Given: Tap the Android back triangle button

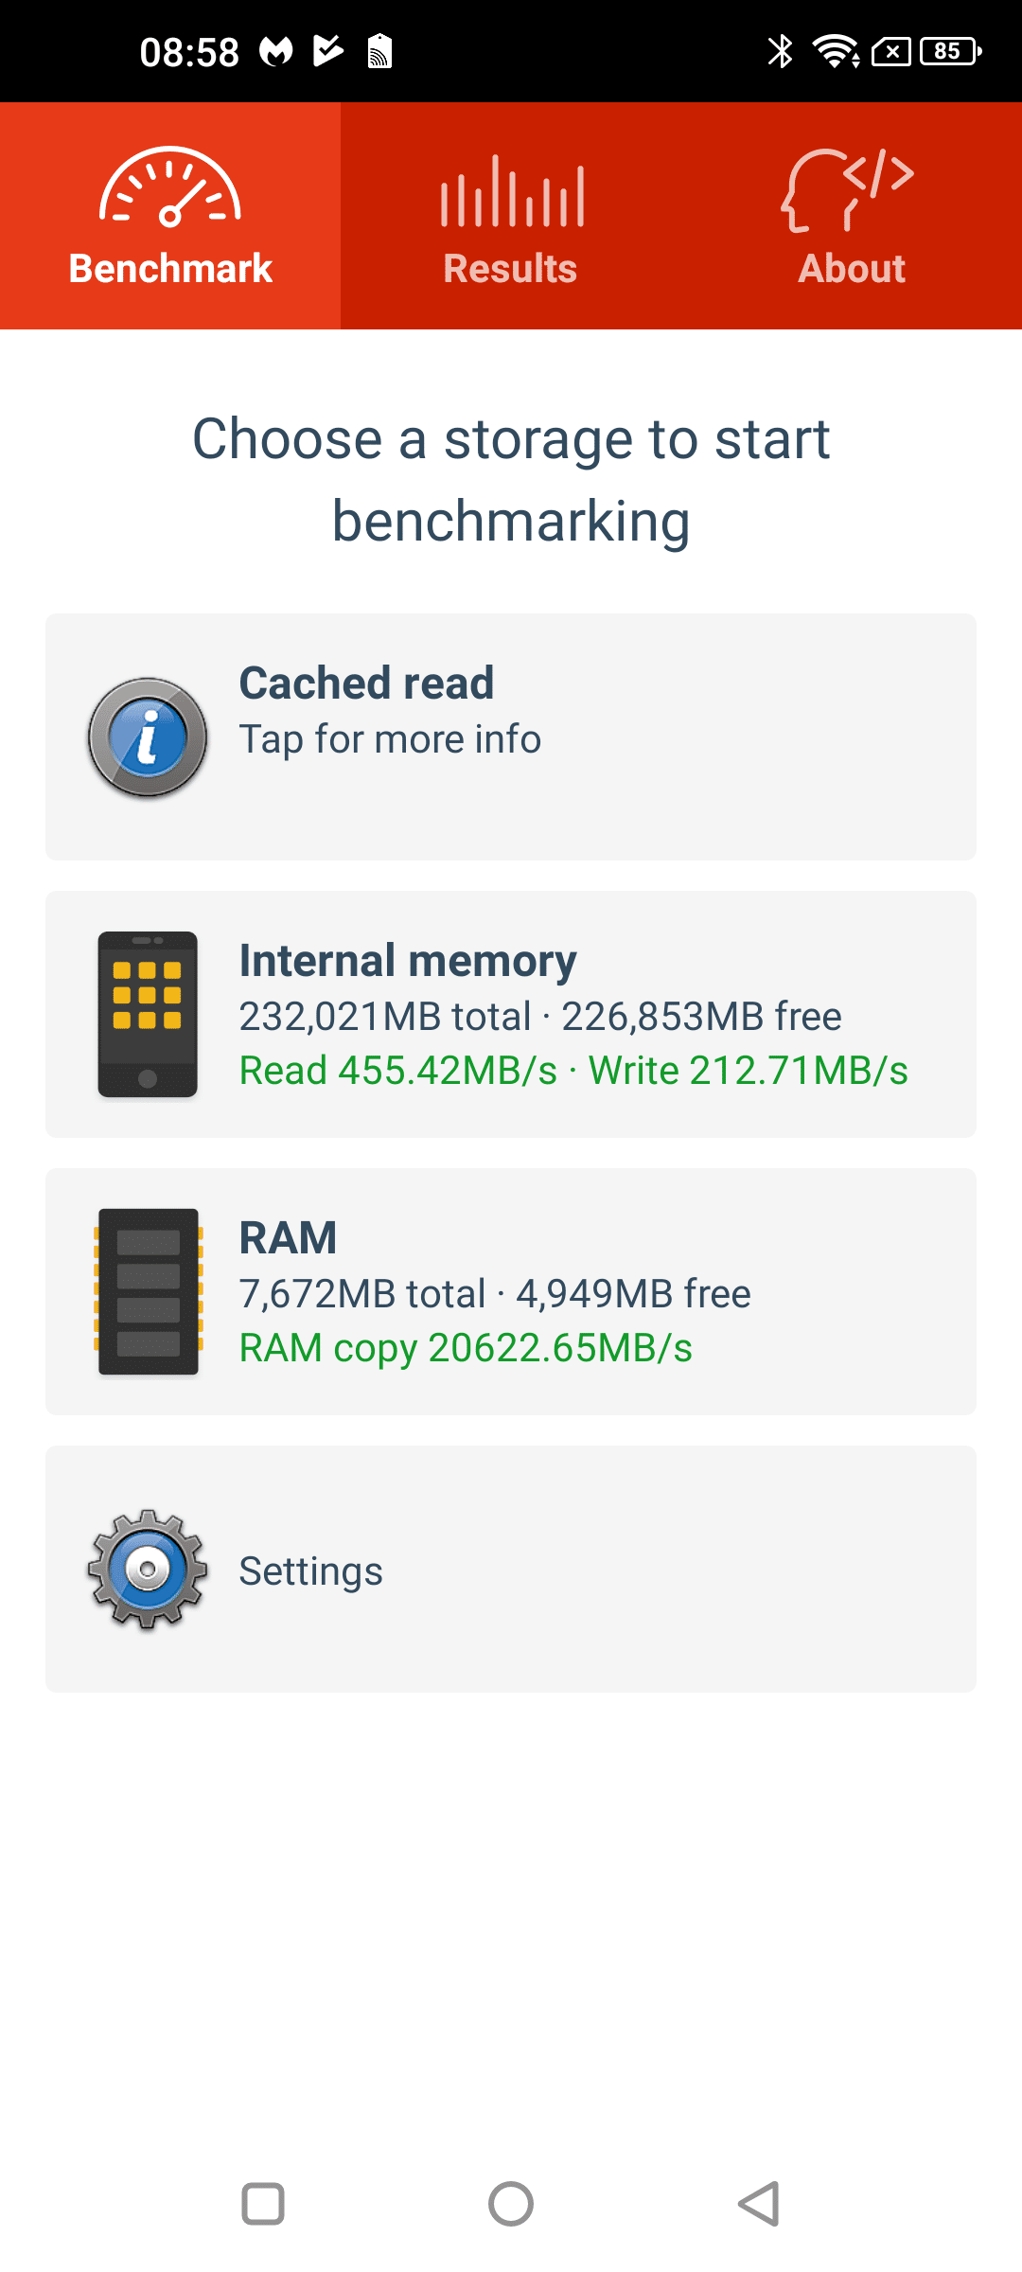Looking at the screenshot, I should (759, 2204).
